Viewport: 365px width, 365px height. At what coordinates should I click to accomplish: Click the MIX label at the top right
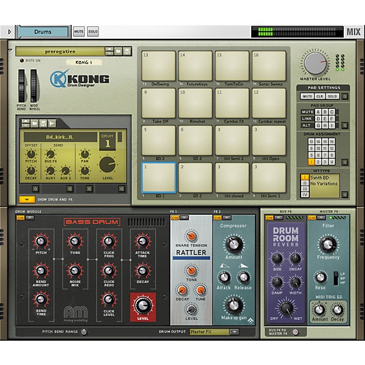point(353,32)
